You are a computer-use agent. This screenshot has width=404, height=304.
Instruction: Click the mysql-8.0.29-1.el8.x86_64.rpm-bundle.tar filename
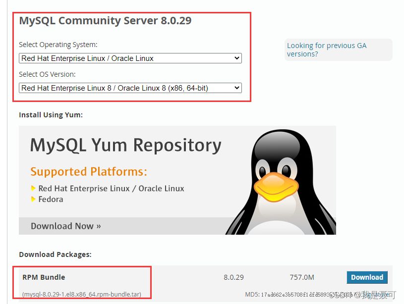coord(82,294)
